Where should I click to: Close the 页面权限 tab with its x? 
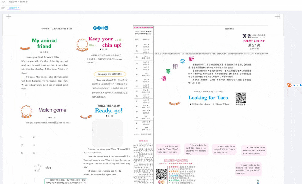[18, 8]
